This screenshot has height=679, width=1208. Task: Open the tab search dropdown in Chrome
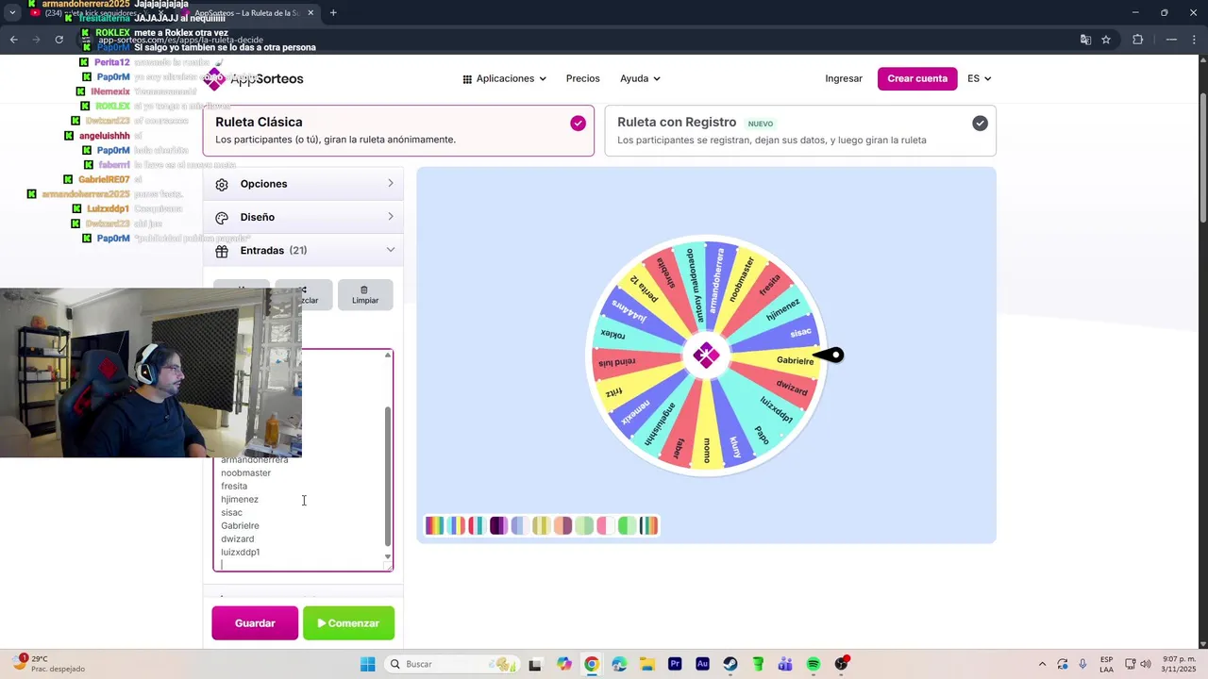[12, 13]
